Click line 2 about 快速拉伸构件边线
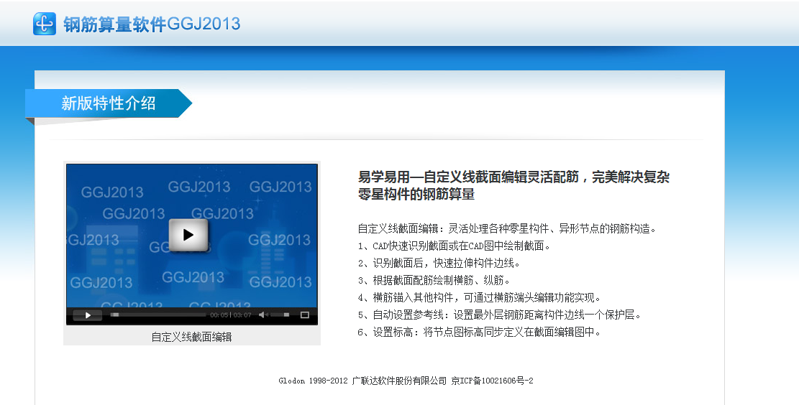The height and width of the screenshot is (405, 799). point(439,264)
